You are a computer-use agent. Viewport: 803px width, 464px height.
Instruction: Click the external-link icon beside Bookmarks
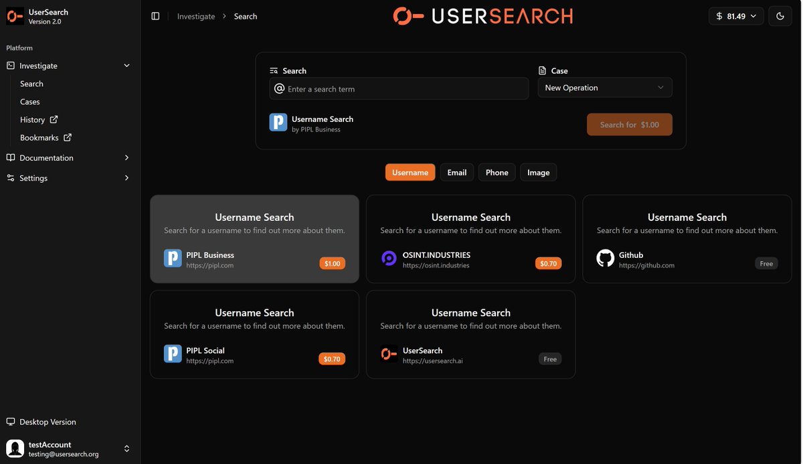tap(68, 137)
